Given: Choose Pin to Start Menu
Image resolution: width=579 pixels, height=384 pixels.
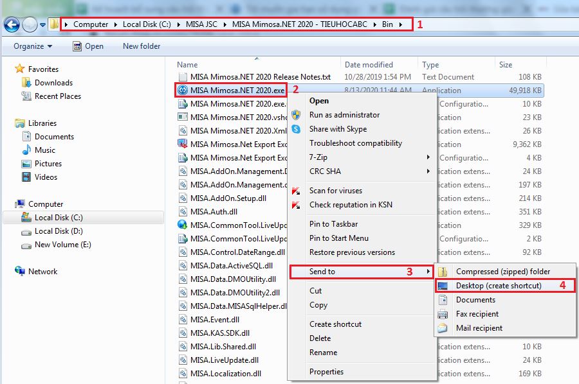Looking at the screenshot, I should 339,238.
